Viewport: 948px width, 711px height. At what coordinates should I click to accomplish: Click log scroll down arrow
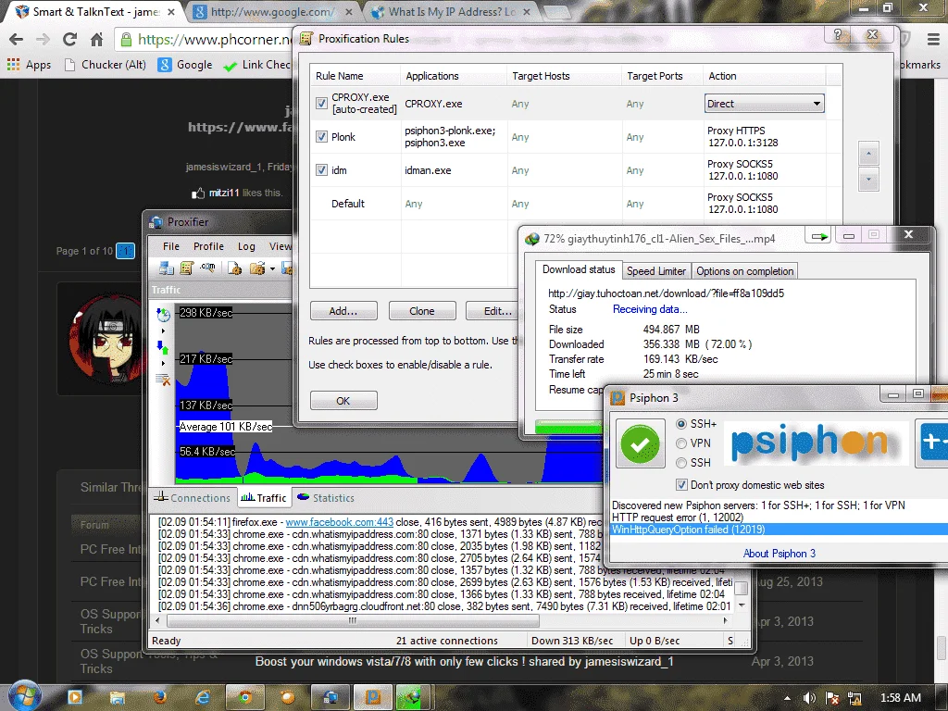click(742, 605)
